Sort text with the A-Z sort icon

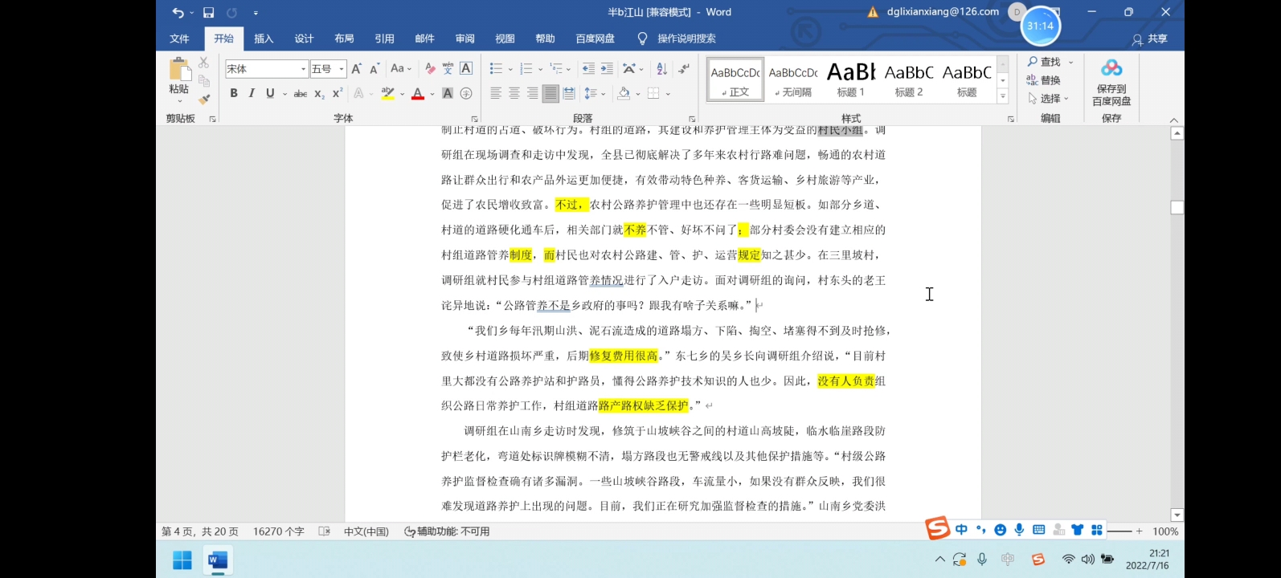click(661, 69)
